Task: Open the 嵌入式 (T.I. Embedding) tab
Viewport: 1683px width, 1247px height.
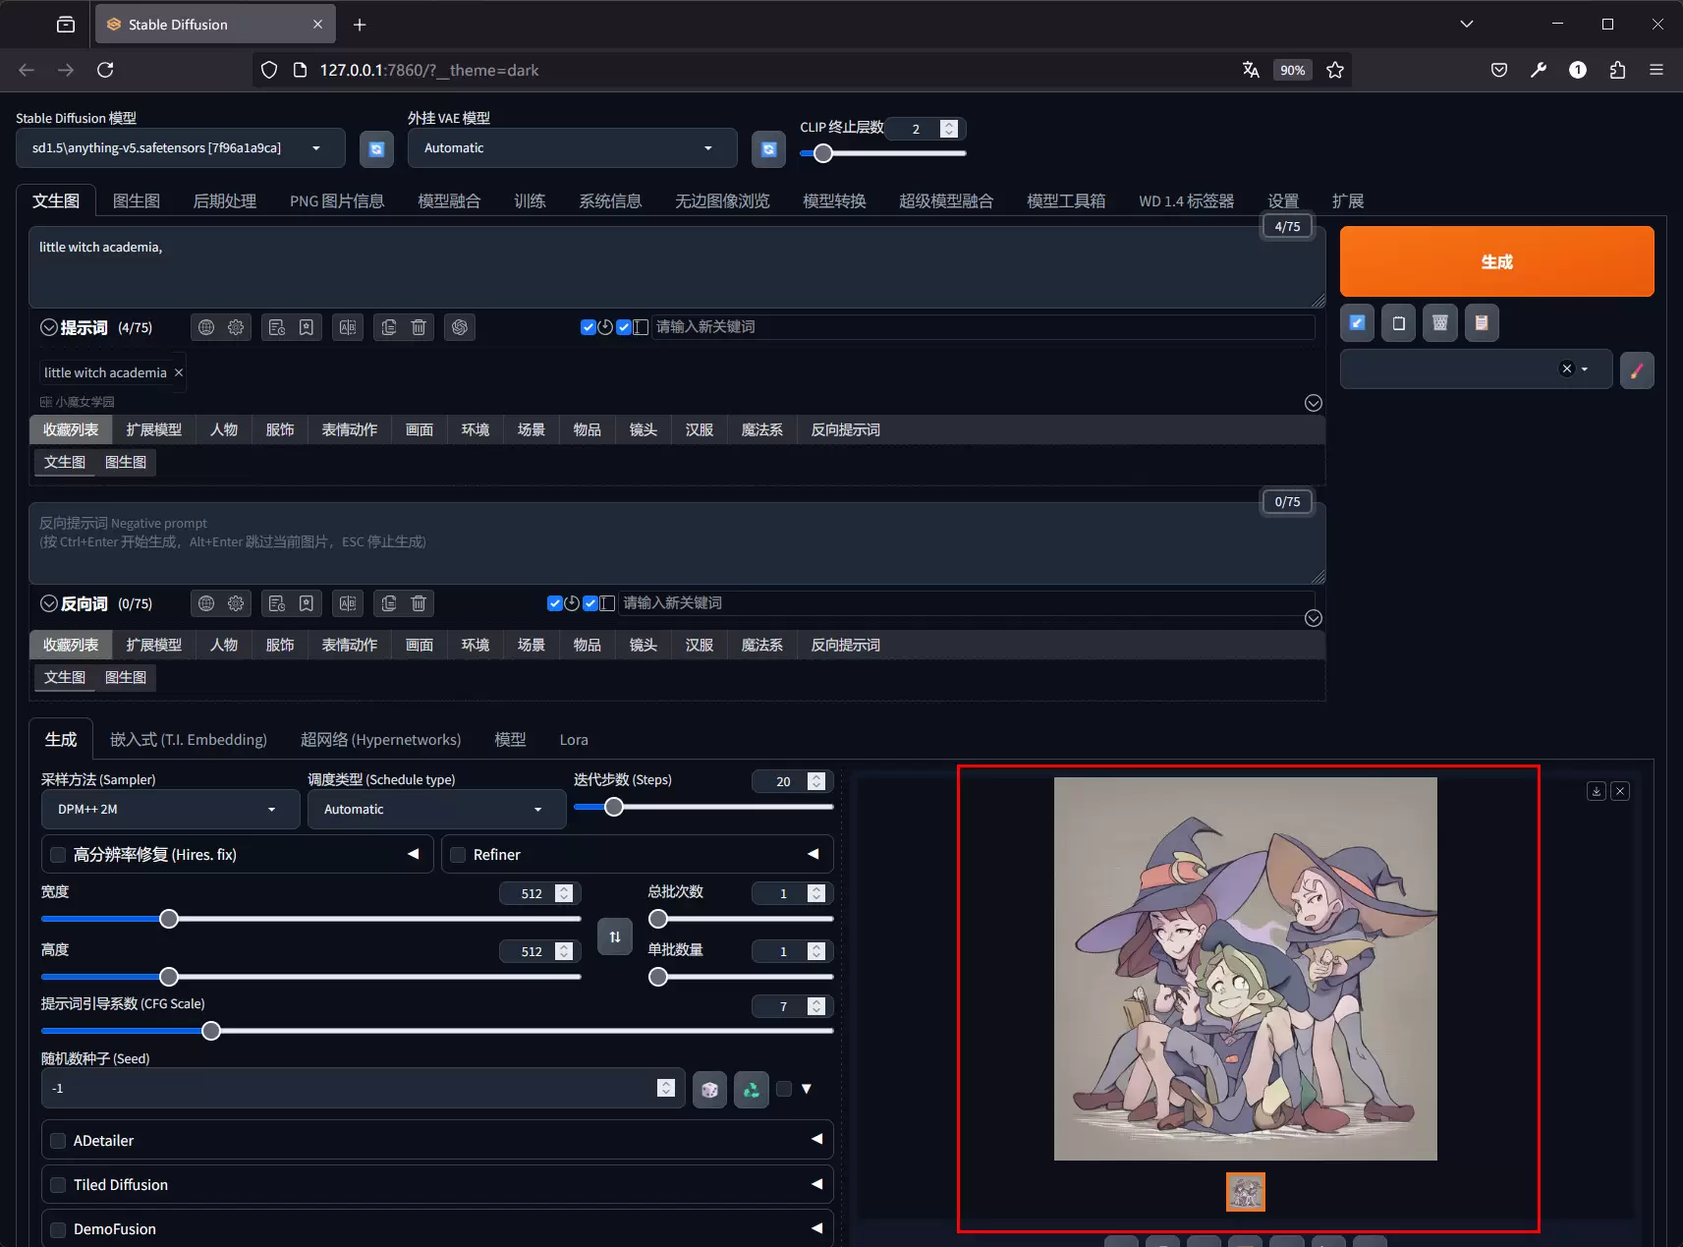Action: (x=189, y=740)
